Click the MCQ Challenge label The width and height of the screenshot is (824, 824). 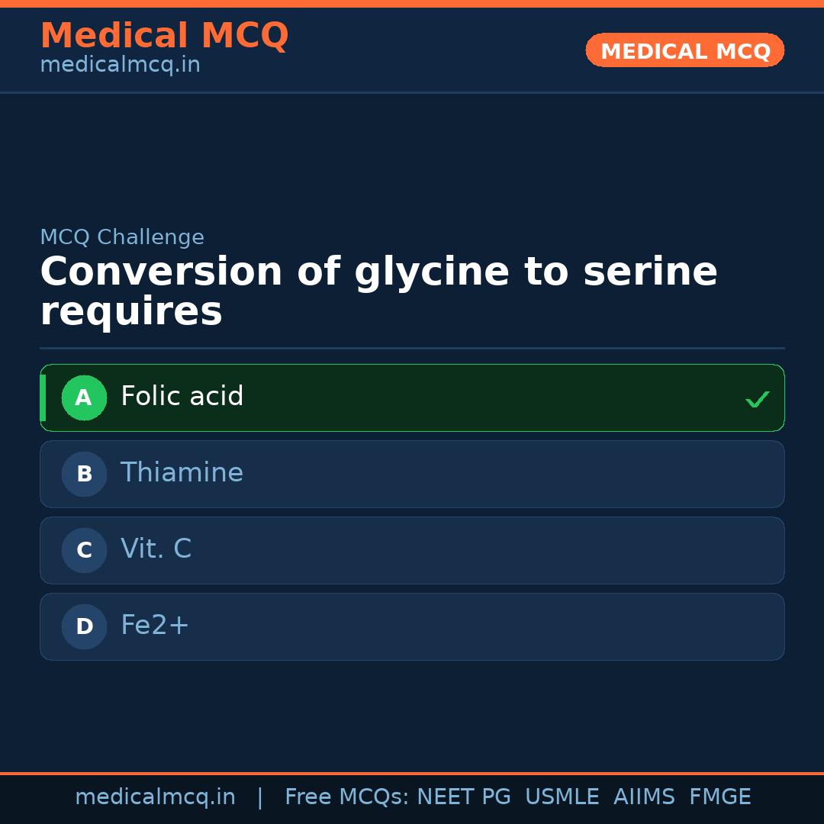[122, 237]
